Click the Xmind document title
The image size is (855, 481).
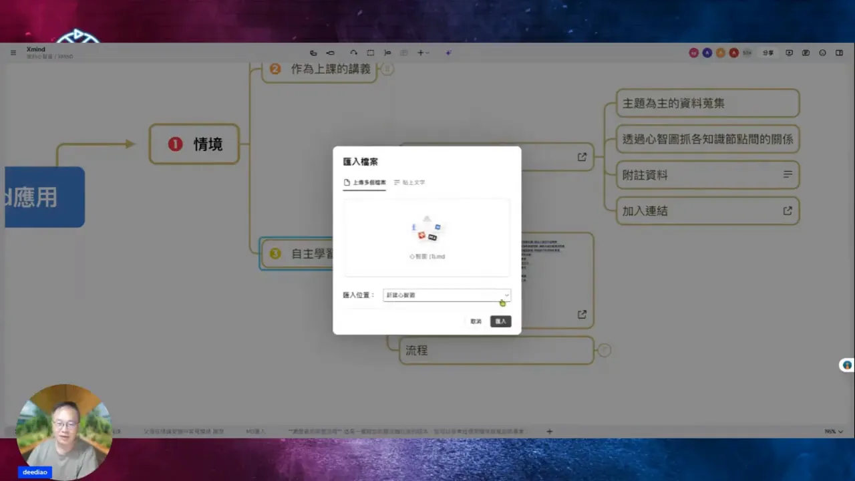pos(36,49)
